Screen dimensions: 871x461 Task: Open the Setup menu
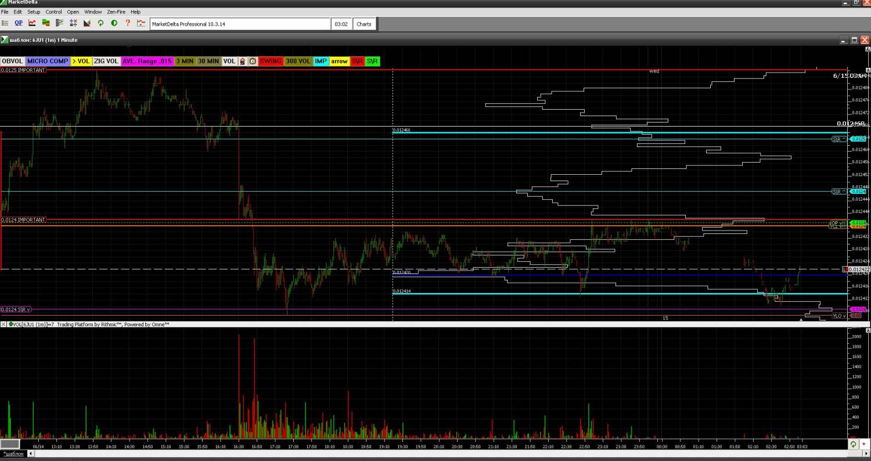[x=34, y=12]
